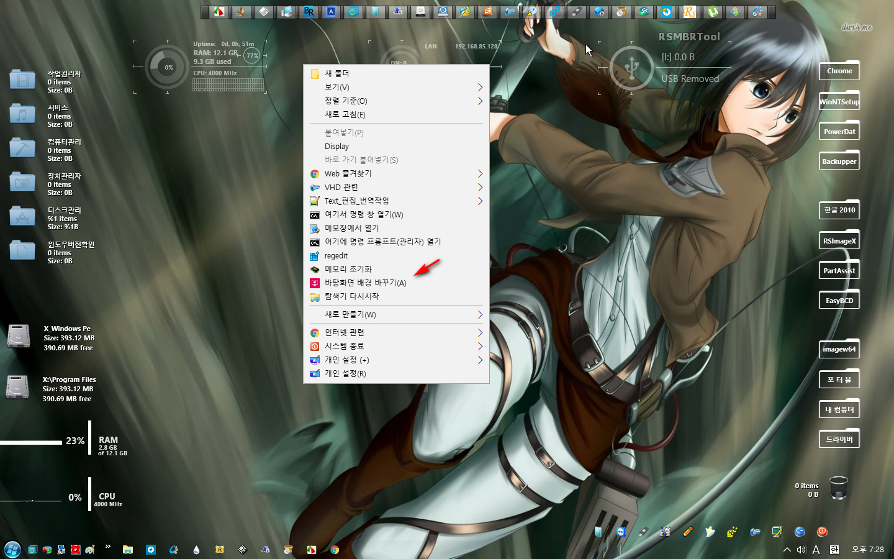Open the orange pencil icon in bottom dock
The width and height of the screenshot is (894, 559).
(x=688, y=532)
